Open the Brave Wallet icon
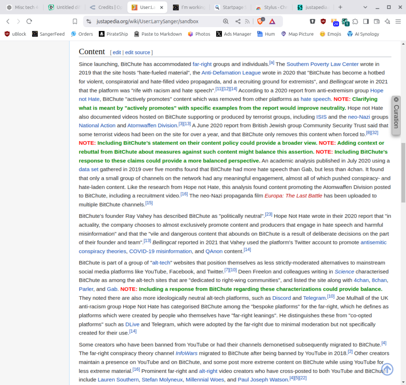This screenshot has height=385, width=406. click(376, 21)
